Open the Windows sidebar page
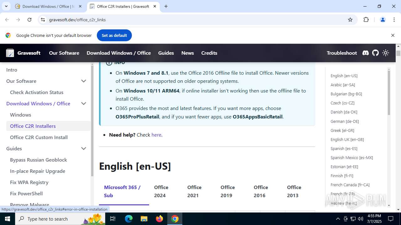401x225 pixels. (x=21, y=115)
